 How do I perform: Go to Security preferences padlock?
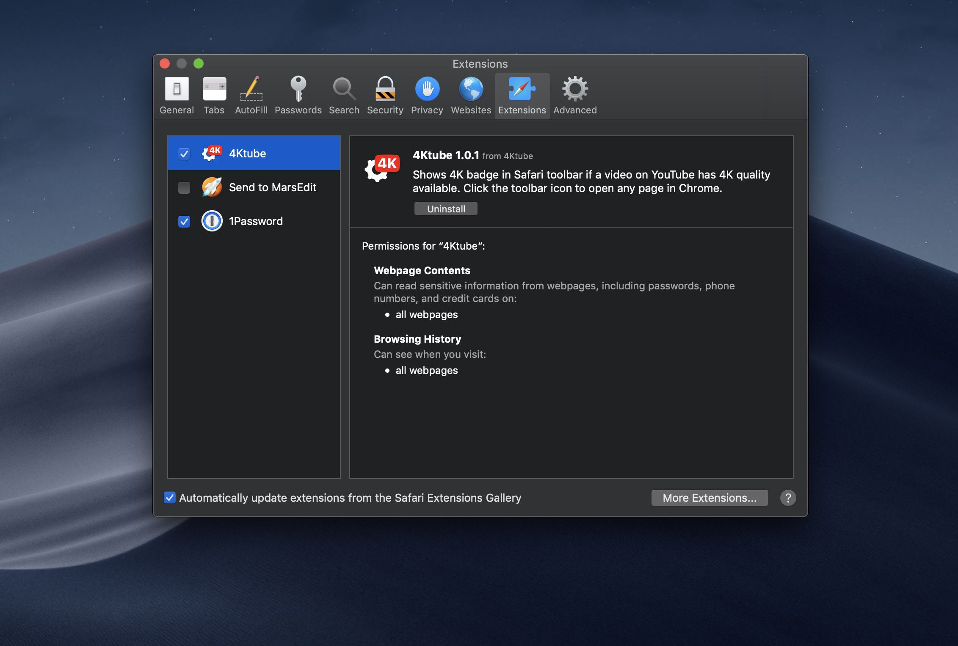(385, 89)
